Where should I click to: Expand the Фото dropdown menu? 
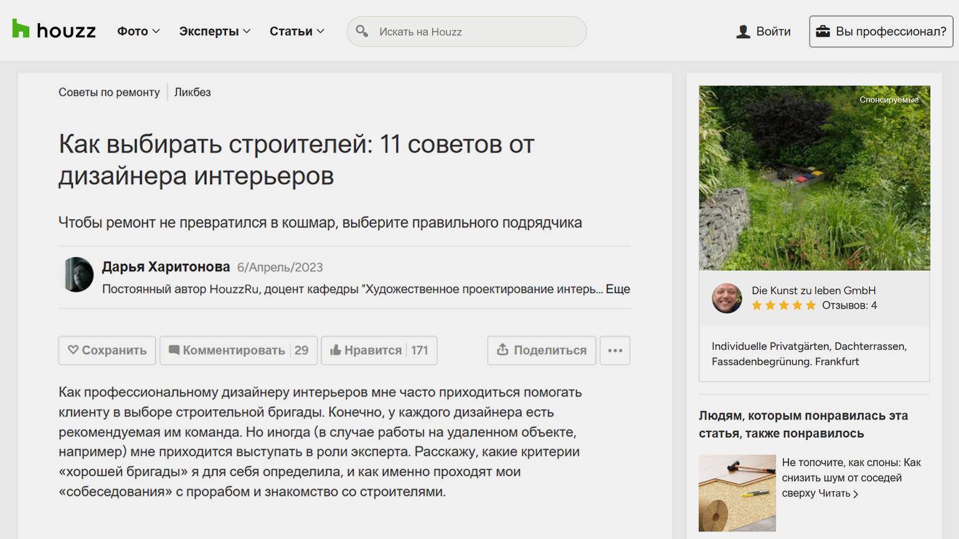click(138, 31)
